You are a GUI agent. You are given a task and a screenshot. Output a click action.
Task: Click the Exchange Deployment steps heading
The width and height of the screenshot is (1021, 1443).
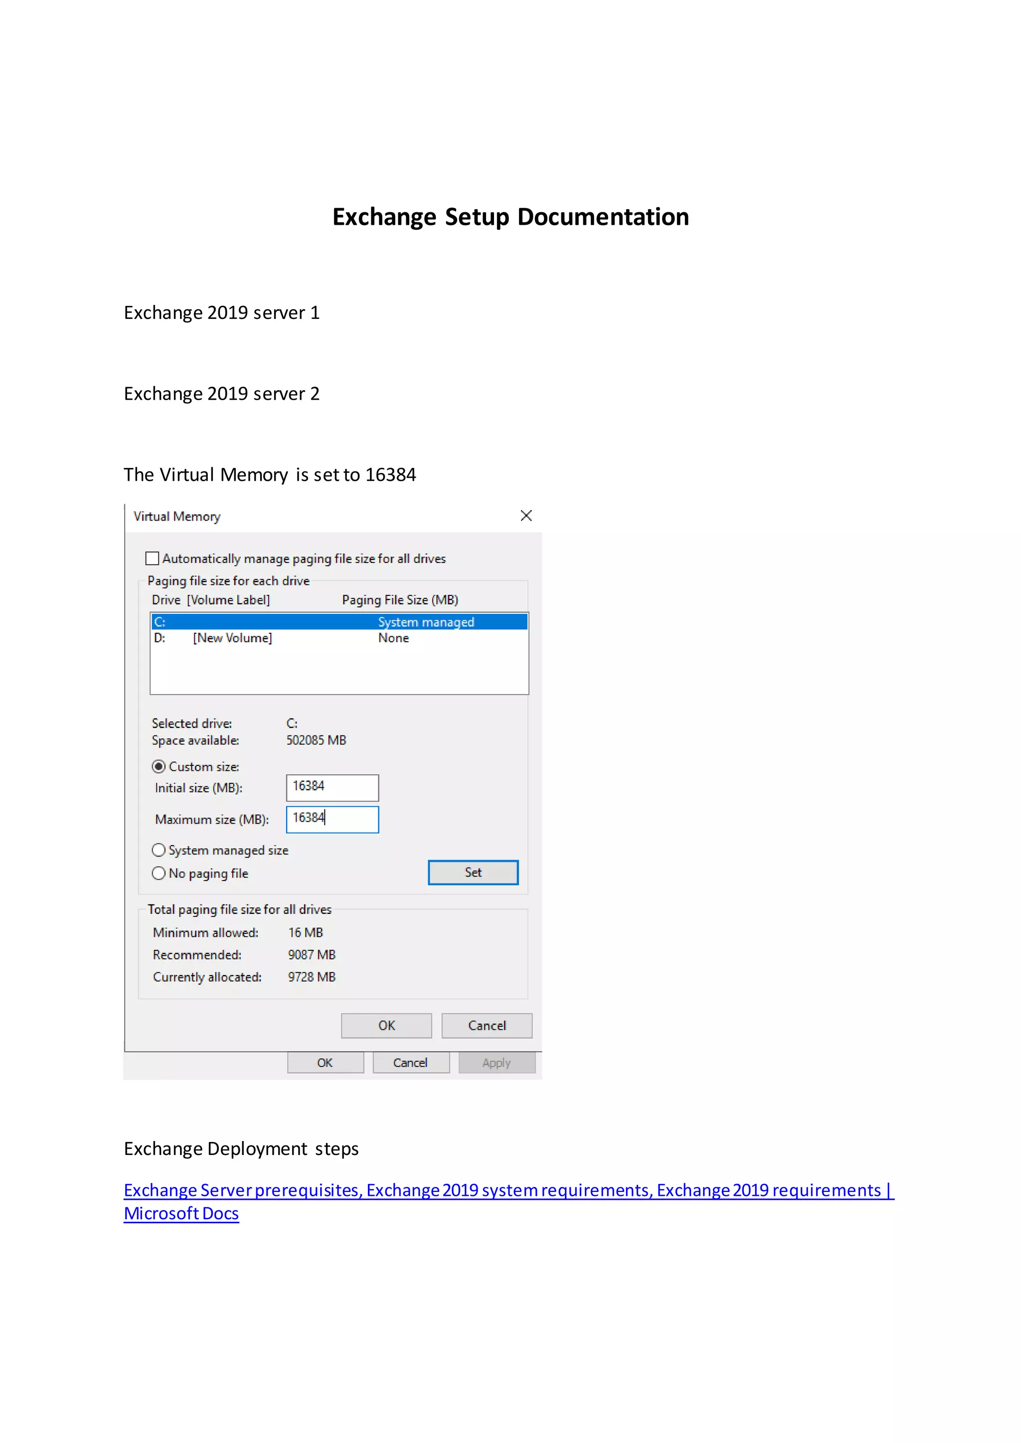pyautogui.click(x=241, y=1149)
